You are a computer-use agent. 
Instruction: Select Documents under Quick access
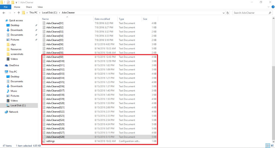(x=17, y=35)
